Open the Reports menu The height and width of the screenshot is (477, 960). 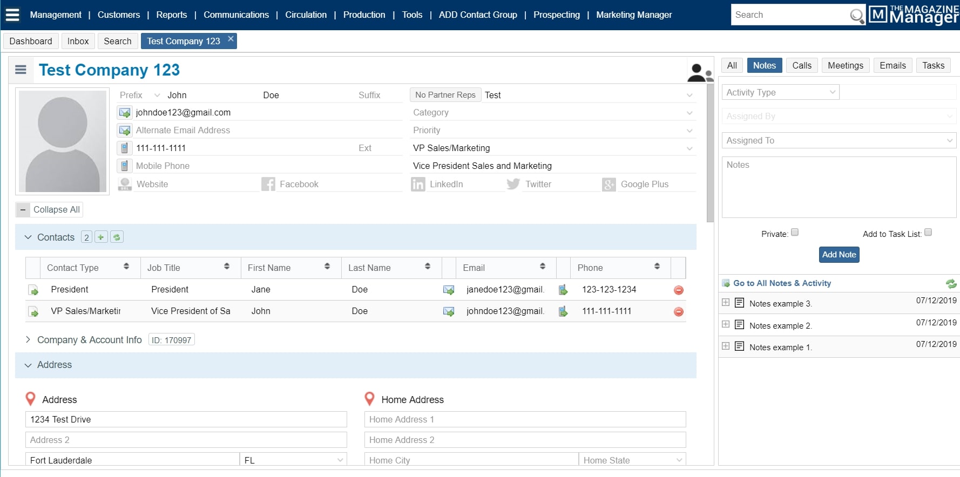coord(171,15)
